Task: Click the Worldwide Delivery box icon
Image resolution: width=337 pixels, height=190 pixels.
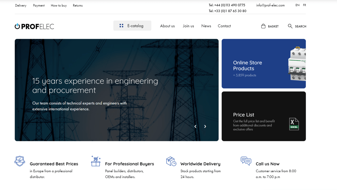Action: [171, 161]
